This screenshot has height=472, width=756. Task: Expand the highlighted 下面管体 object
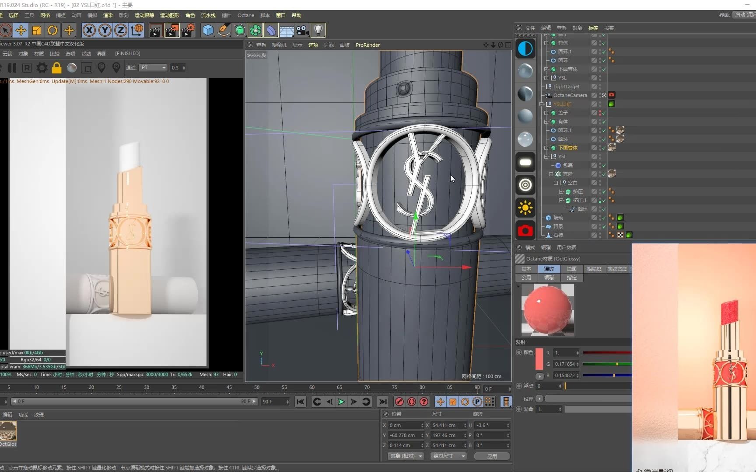[546, 148]
